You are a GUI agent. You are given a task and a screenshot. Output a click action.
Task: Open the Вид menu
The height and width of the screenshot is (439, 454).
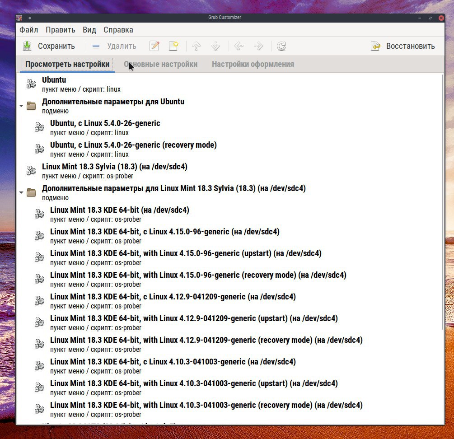click(x=89, y=30)
